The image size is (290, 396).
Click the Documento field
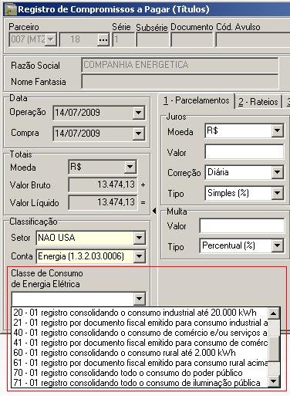[192, 39]
